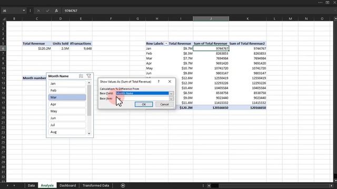Open the Row Labels filter dropdown
Screen dimensions: 337x189
[x=166, y=44]
